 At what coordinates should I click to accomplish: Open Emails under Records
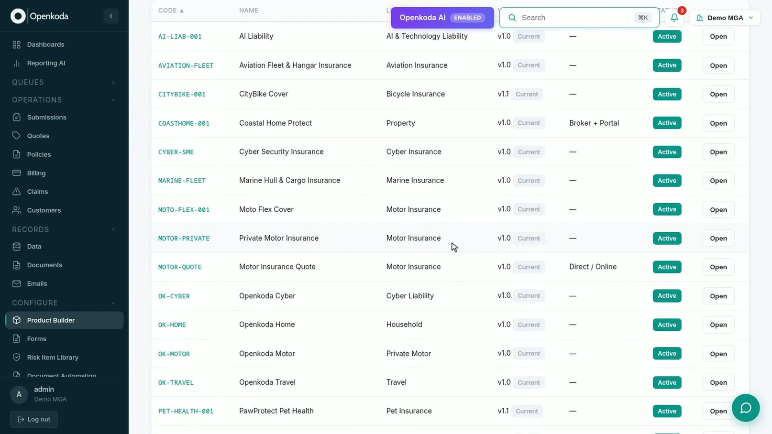point(64,284)
